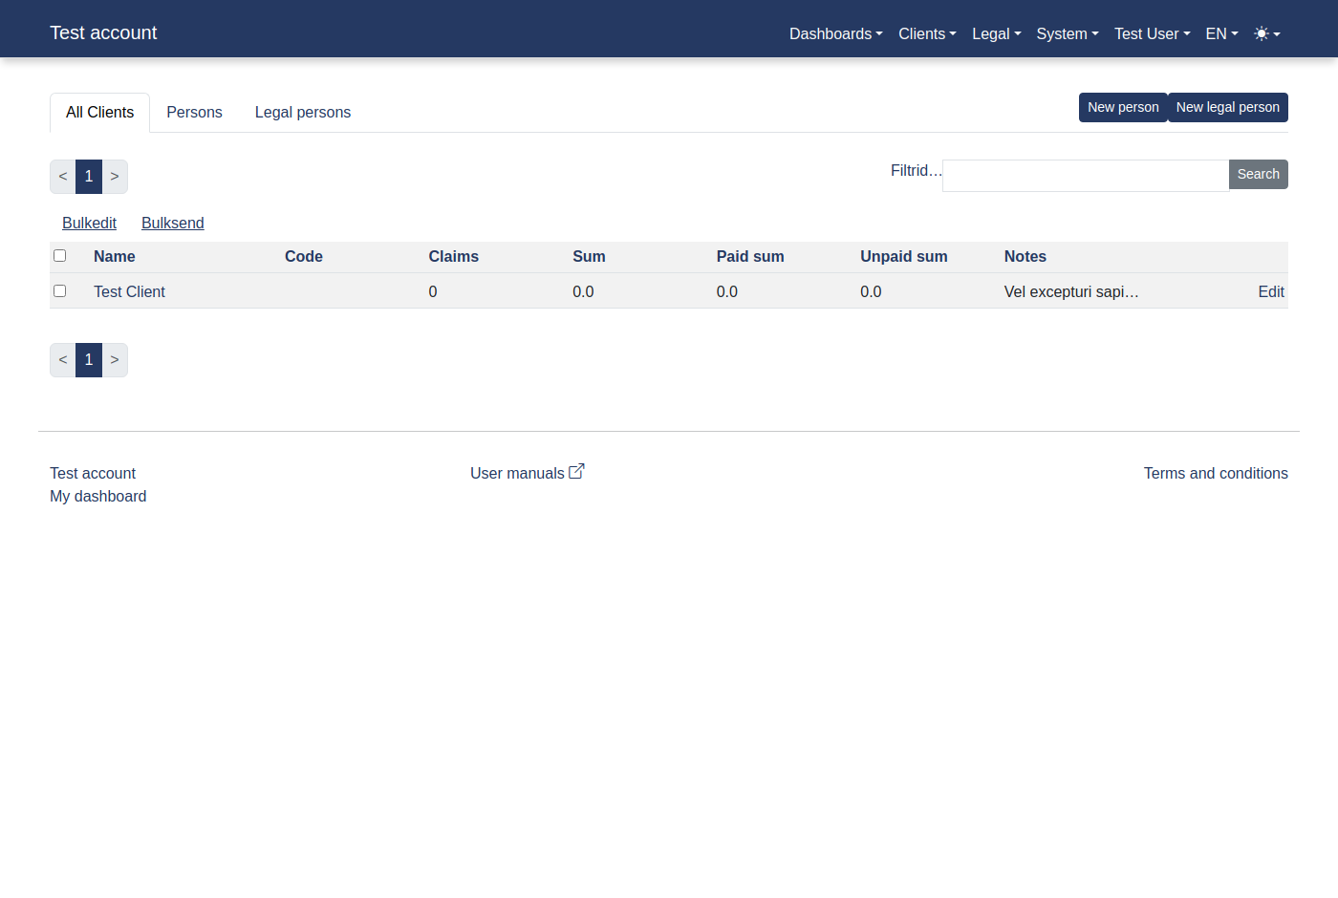Go to previous page in top pagination
This screenshot has height=898, width=1338.
(x=63, y=177)
